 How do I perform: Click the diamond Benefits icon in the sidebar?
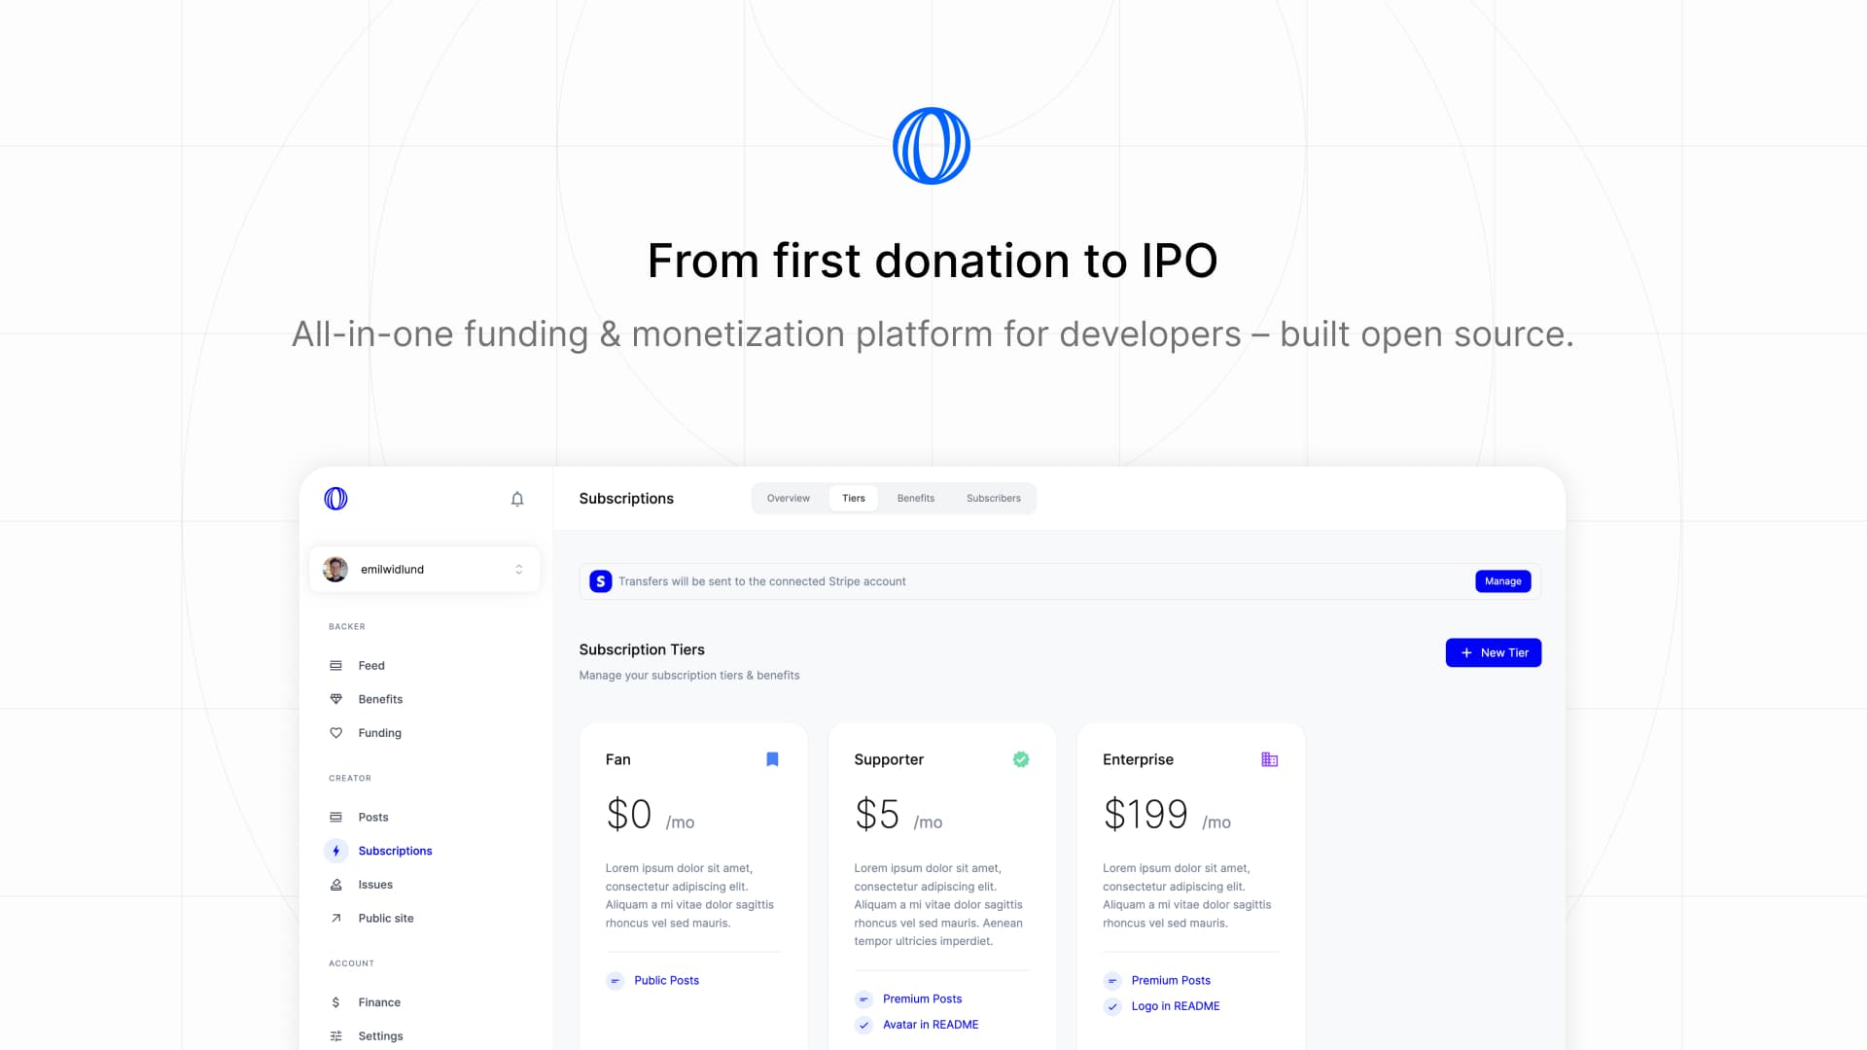tap(335, 699)
